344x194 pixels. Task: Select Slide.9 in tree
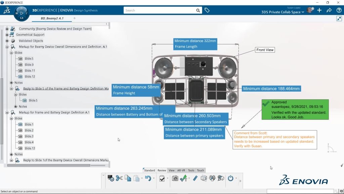click(29, 65)
